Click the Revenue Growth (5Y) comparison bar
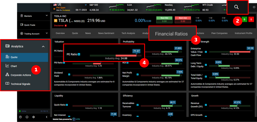 230,106
